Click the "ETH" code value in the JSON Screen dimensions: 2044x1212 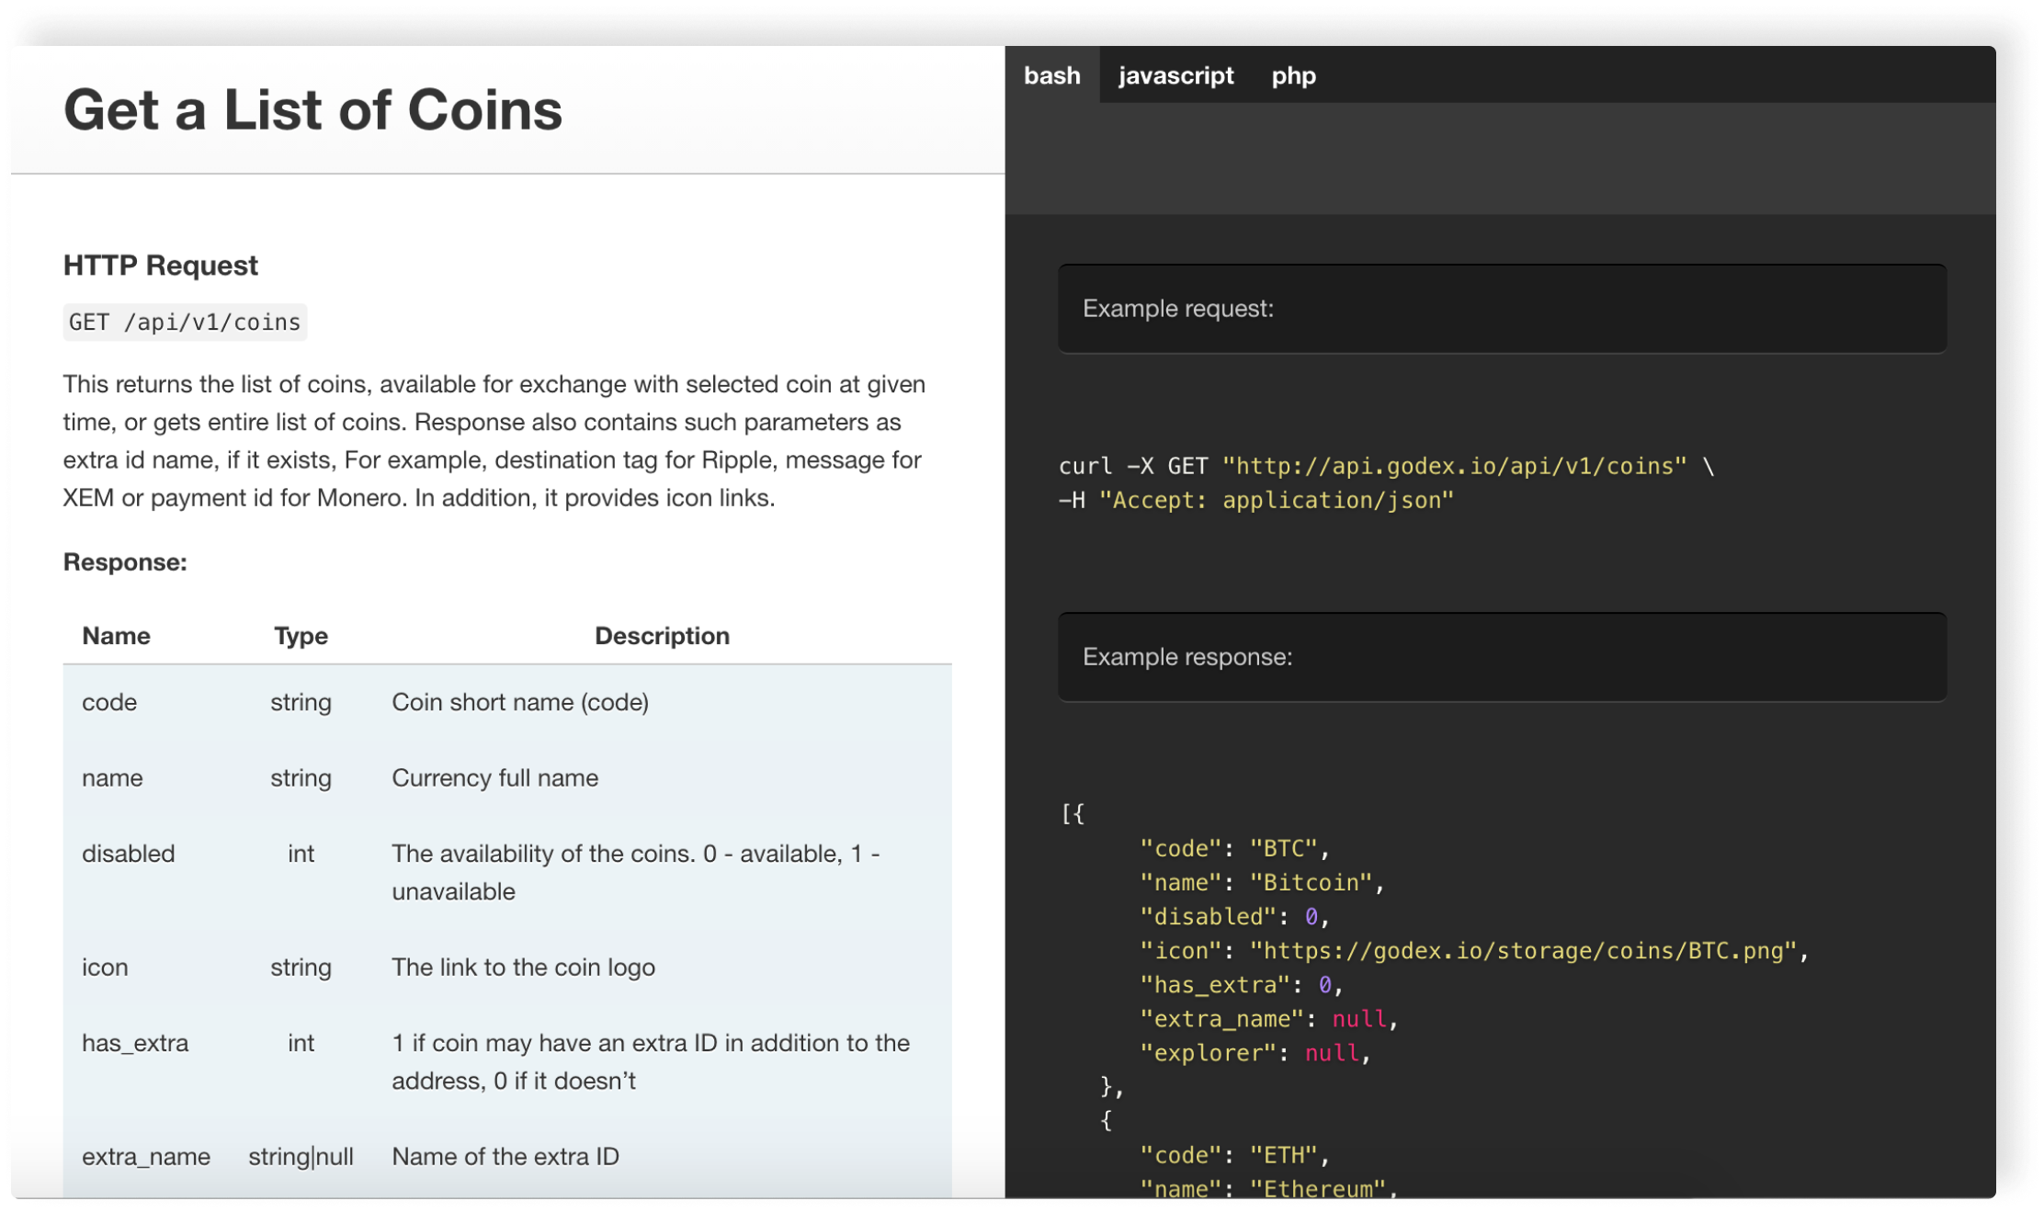(1283, 1155)
